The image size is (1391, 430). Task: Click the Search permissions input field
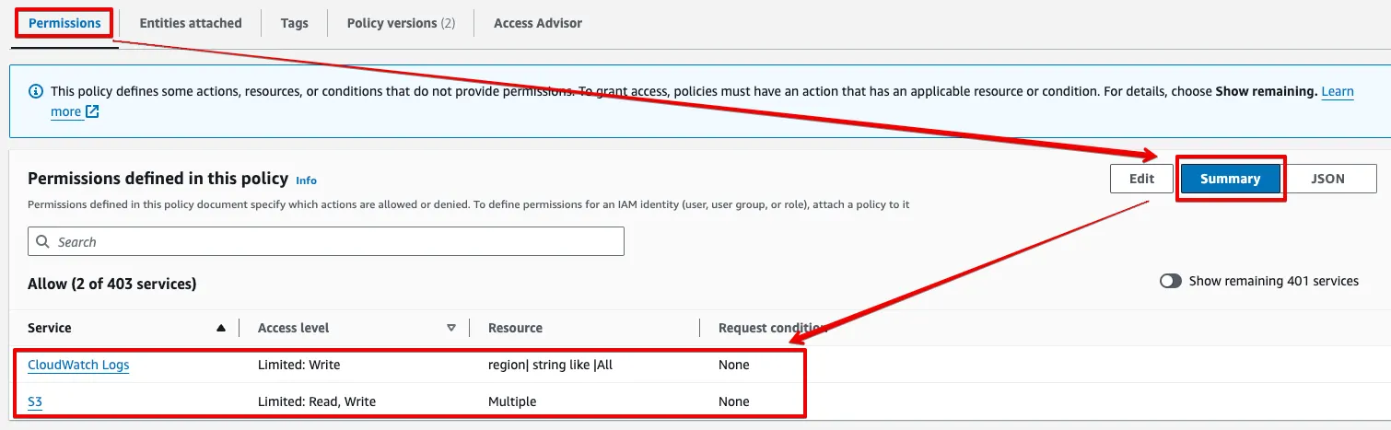[326, 241]
